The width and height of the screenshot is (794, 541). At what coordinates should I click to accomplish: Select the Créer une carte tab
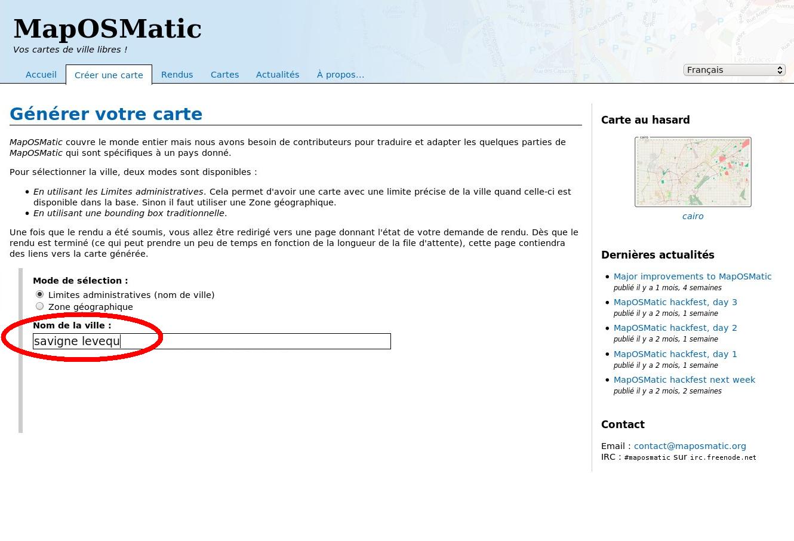(109, 75)
